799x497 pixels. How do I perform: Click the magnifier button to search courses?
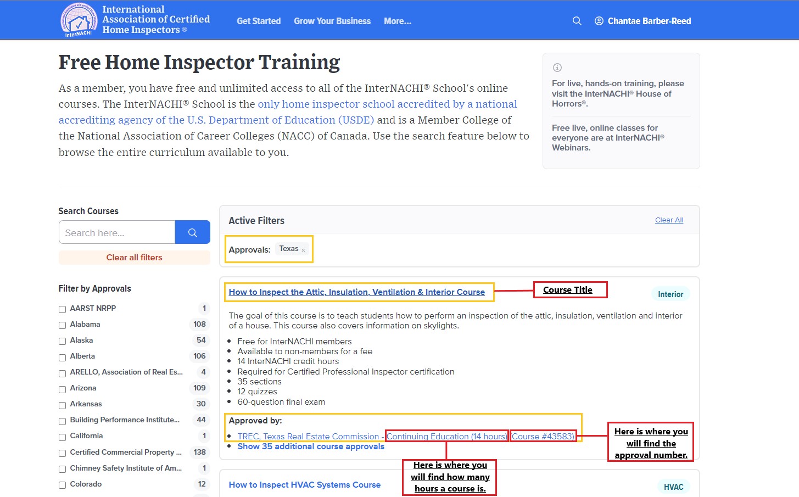(192, 232)
